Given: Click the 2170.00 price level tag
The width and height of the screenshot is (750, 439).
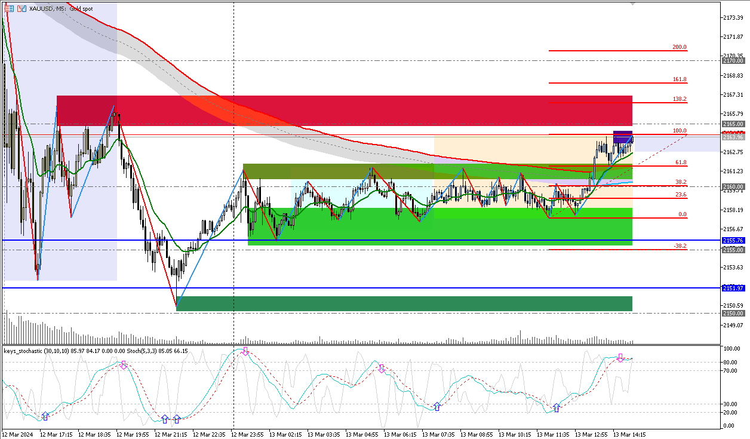Looking at the screenshot, I should 733,61.
